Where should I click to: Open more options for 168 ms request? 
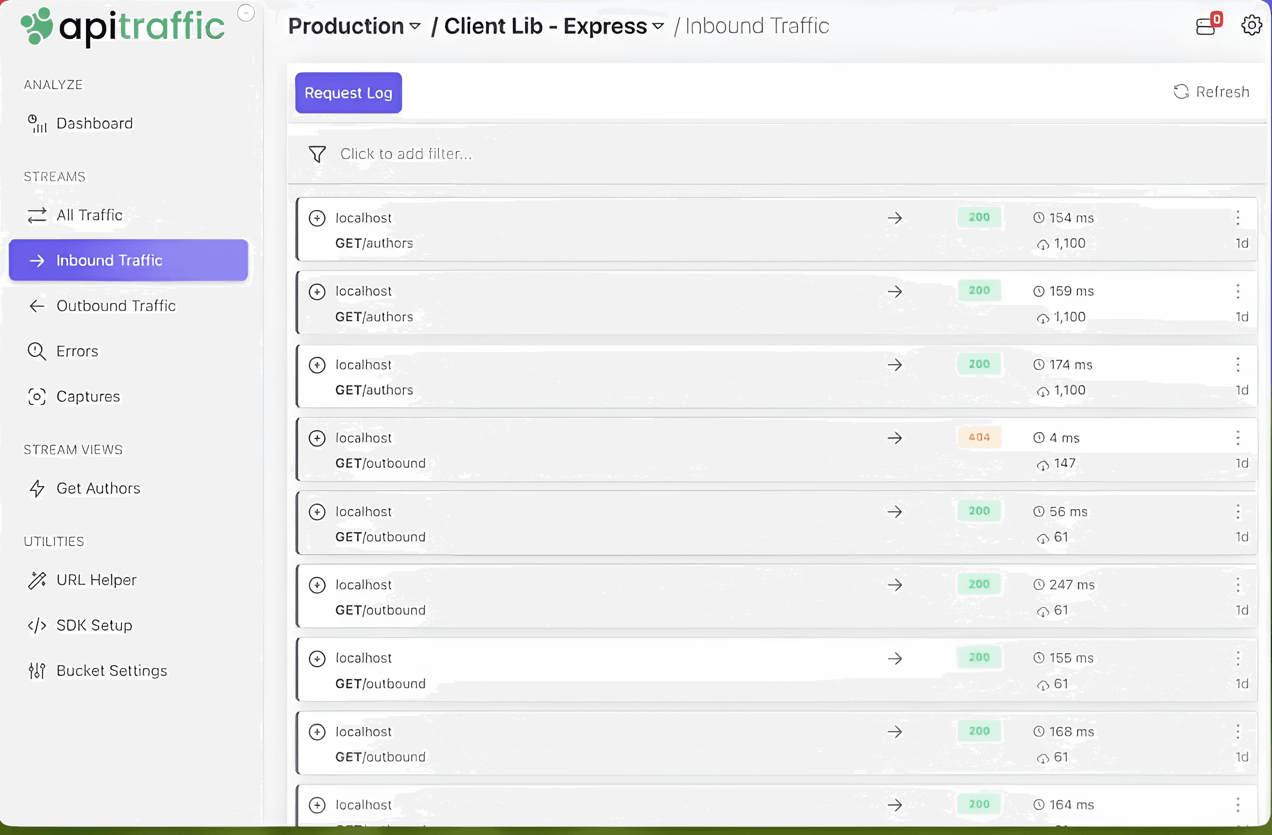pyautogui.click(x=1238, y=732)
